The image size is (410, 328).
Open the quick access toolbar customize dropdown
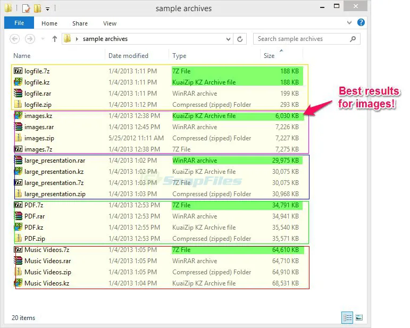coord(47,9)
